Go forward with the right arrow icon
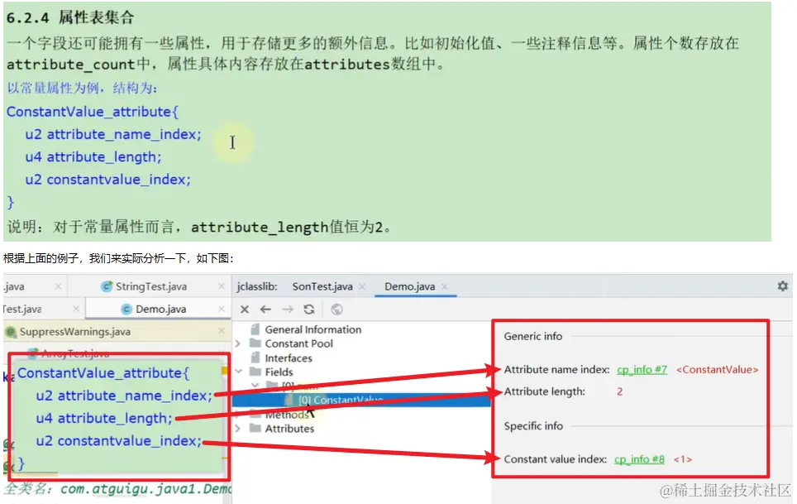The width and height of the screenshot is (797, 504). click(x=288, y=310)
